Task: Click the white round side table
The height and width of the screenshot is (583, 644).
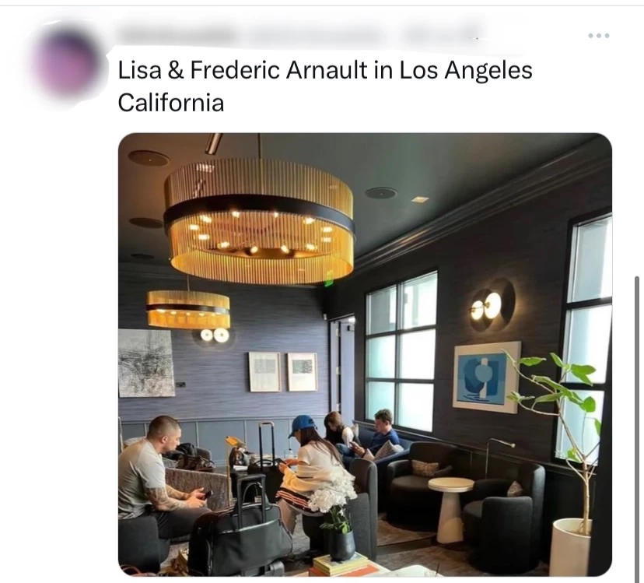Action: pos(450,509)
